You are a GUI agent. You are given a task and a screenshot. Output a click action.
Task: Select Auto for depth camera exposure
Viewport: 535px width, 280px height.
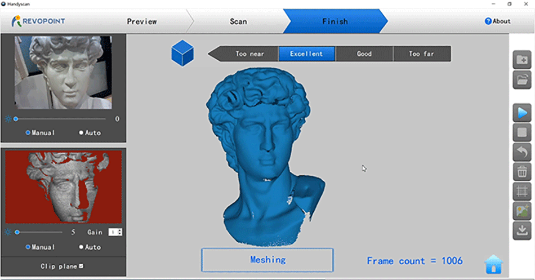point(90,247)
